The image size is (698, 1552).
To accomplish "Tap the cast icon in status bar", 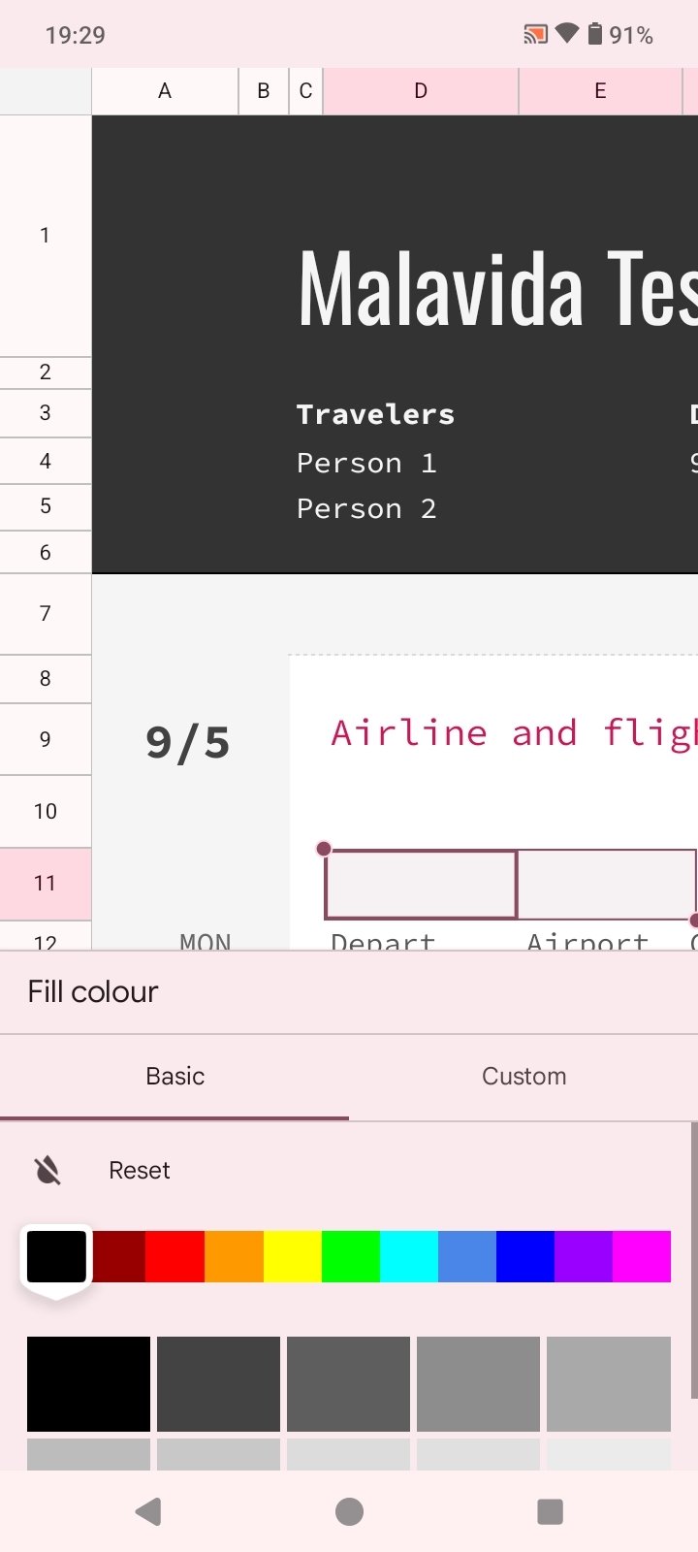I will tap(535, 35).
